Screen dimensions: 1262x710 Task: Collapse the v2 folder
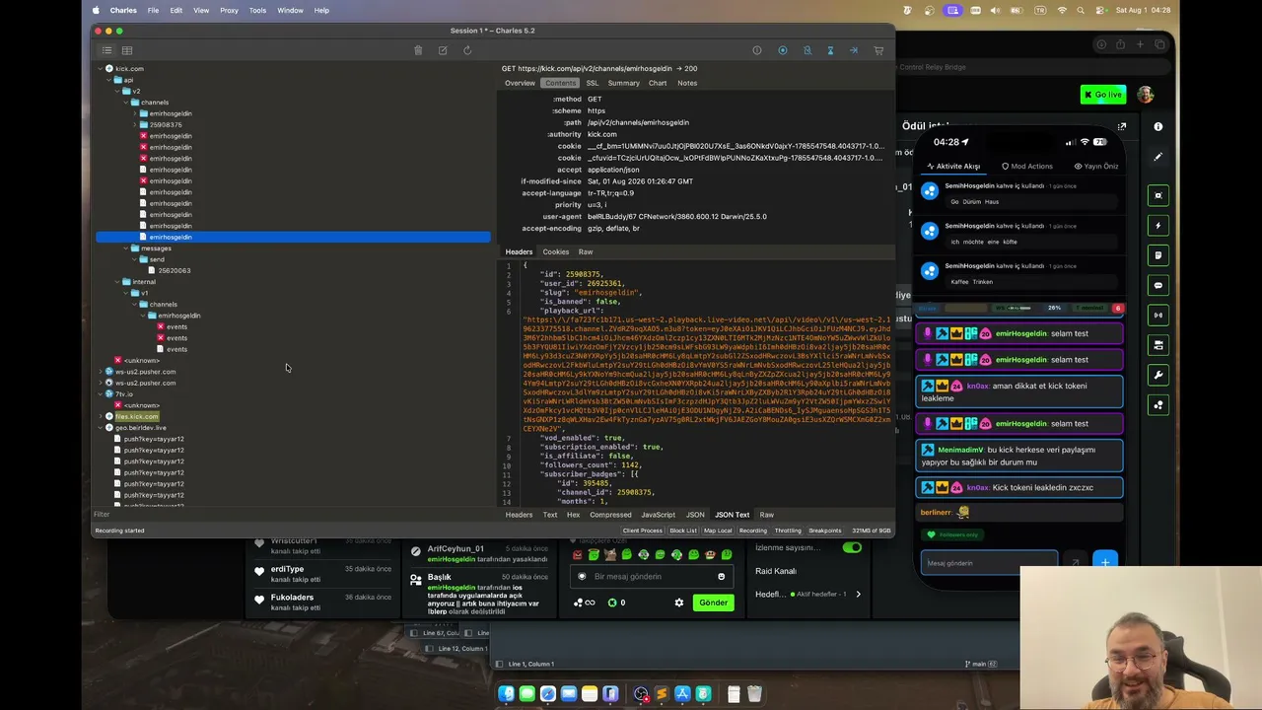(118, 92)
